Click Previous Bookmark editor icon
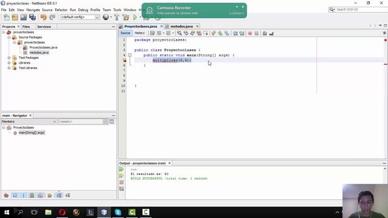388x218 pixels. [x=213, y=33]
